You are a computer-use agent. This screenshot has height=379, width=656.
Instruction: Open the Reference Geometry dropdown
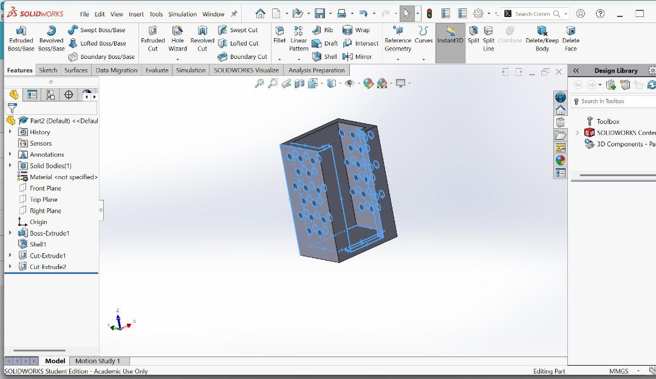pyautogui.click(x=398, y=59)
